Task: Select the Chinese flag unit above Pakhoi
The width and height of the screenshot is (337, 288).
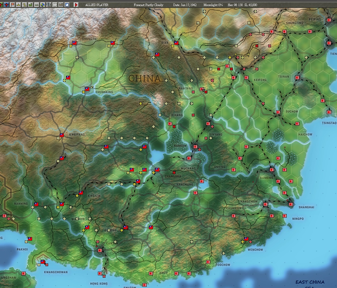Action: point(30,239)
